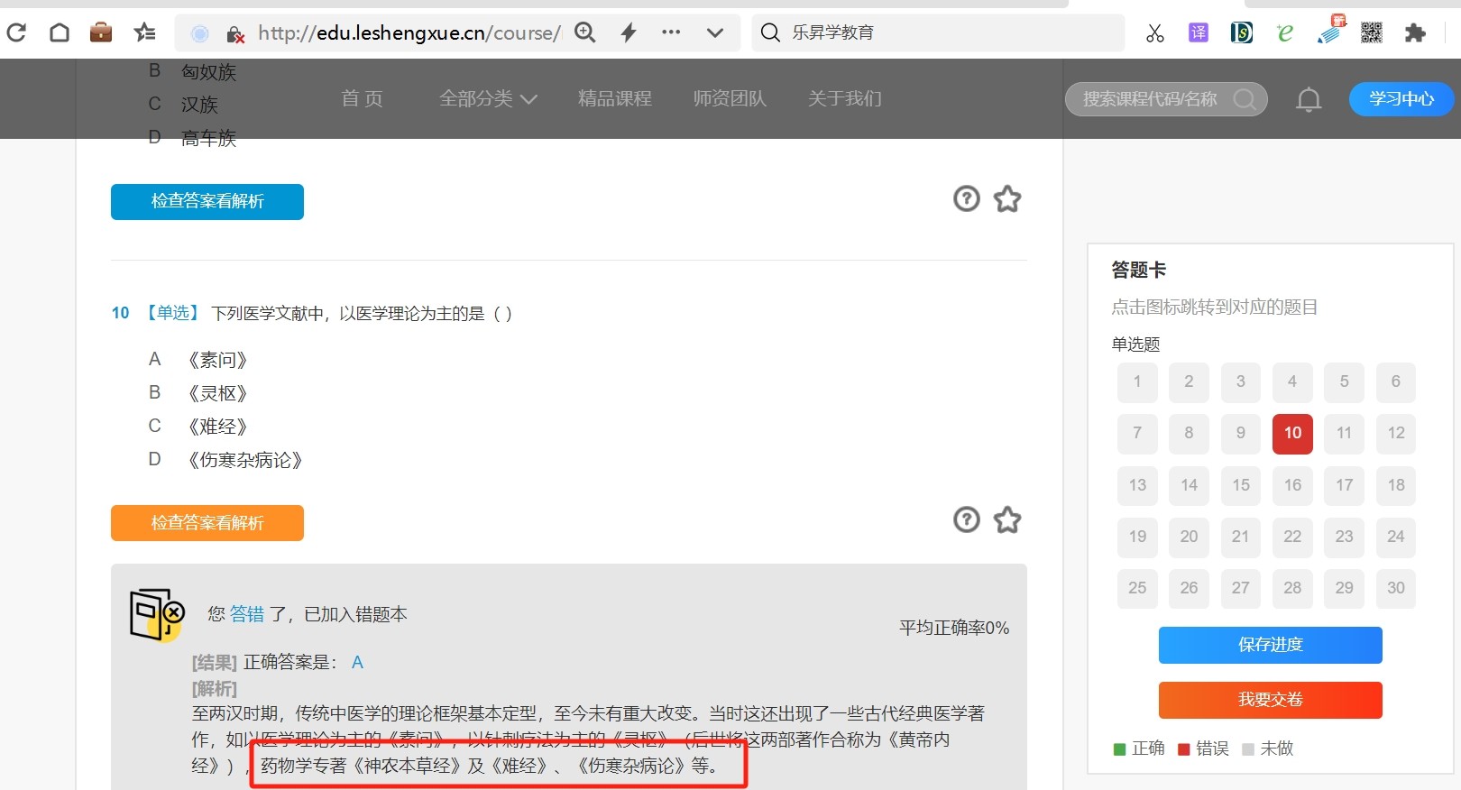Open the 关于我们 navigation item
Image resolution: width=1461 pixels, height=790 pixels.
click(x=845, y=98)
